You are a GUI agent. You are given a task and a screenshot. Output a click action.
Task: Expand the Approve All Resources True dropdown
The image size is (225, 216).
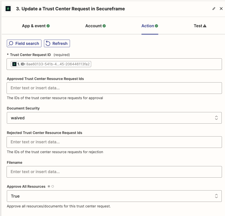(114, 196)
